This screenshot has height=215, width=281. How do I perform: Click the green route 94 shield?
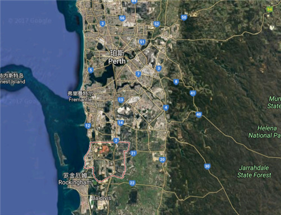click(x=269, y=10)
